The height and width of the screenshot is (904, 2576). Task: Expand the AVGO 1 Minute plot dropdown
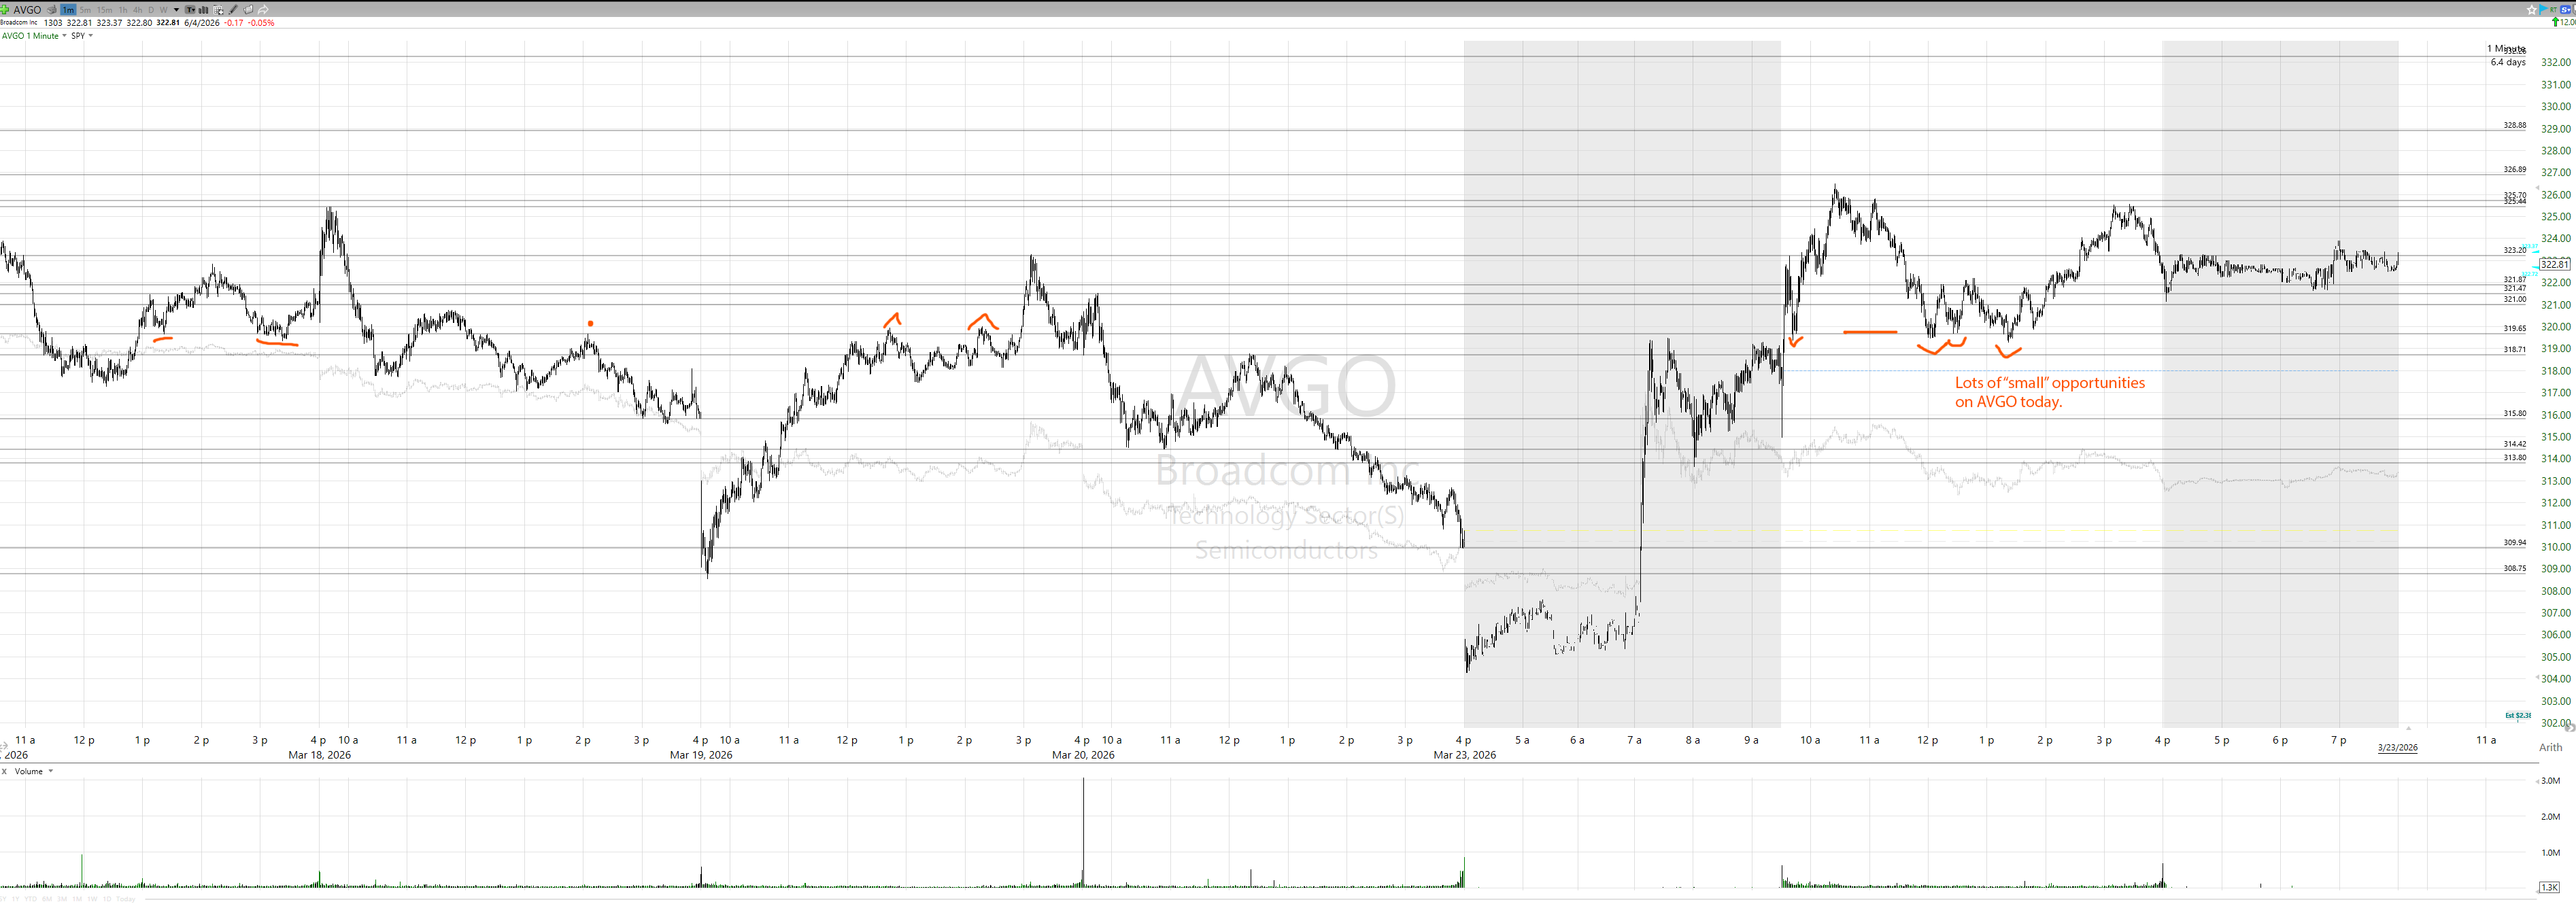coord(64,35)
